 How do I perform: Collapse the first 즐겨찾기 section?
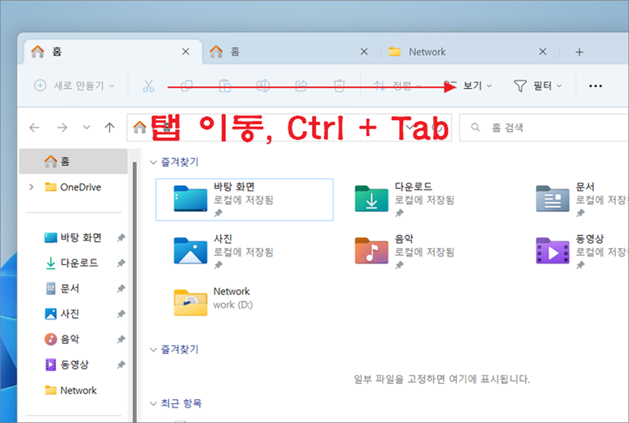point(153,162)
